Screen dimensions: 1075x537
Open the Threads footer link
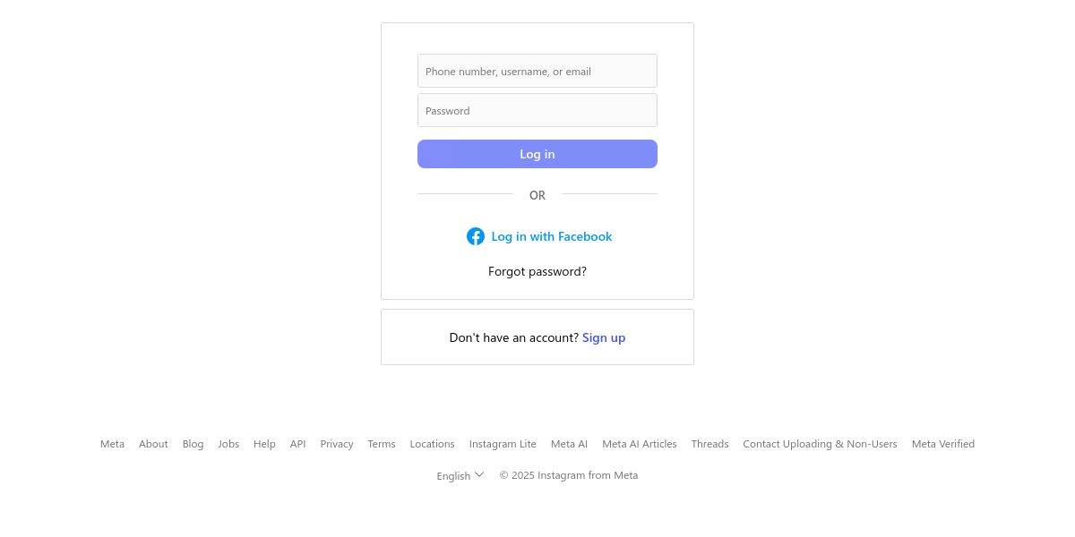(709, 444)
